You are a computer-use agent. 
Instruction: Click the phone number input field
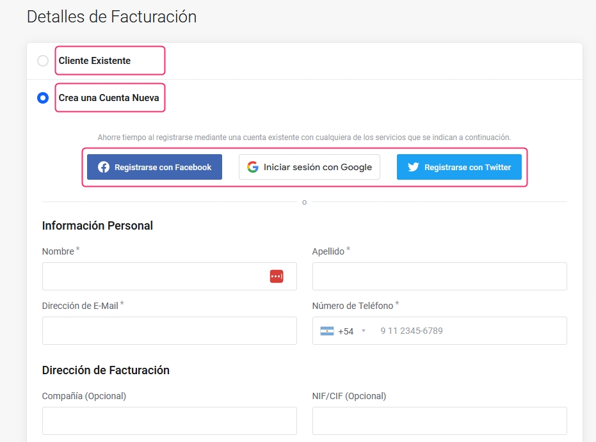(470, 331)
